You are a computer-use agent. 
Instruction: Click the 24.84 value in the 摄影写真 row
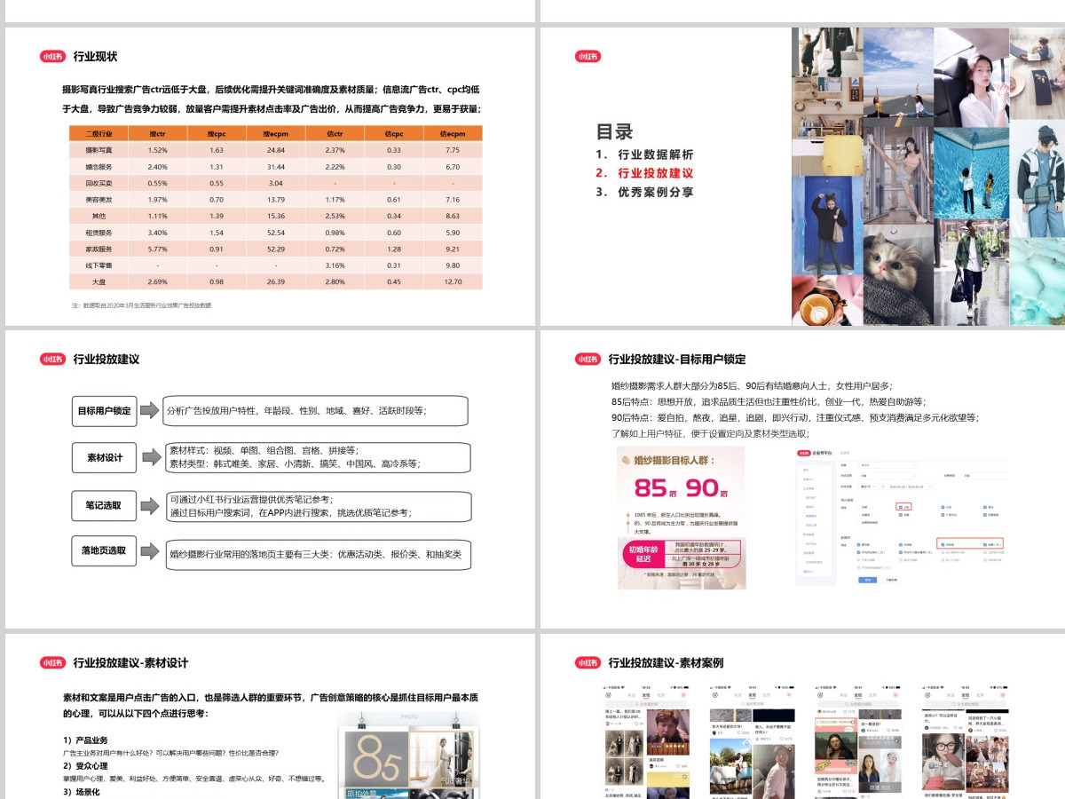(276, 150)
